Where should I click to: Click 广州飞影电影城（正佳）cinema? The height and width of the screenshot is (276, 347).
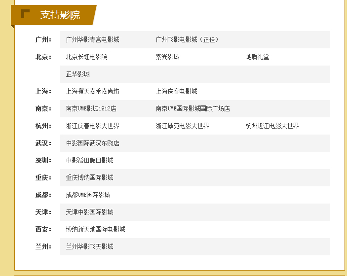pyautogui.click(x=187, y=40)
